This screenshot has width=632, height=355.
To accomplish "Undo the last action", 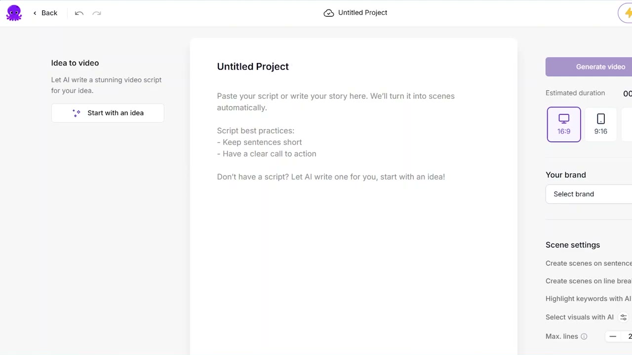I will click(x=79, y=13).
